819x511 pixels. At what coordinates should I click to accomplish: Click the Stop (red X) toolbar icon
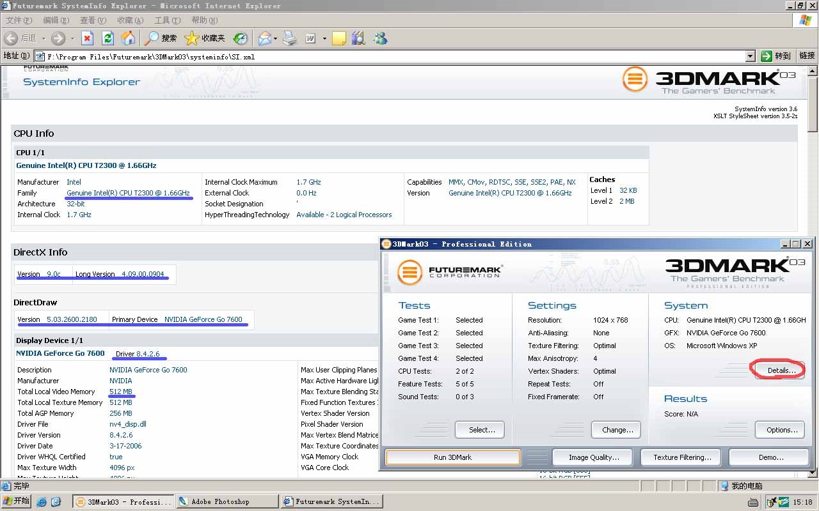coord(88,38)
